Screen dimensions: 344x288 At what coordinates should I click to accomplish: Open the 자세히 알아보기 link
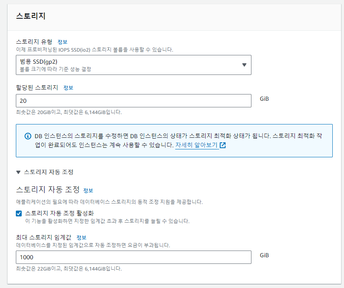coord(196,145)
